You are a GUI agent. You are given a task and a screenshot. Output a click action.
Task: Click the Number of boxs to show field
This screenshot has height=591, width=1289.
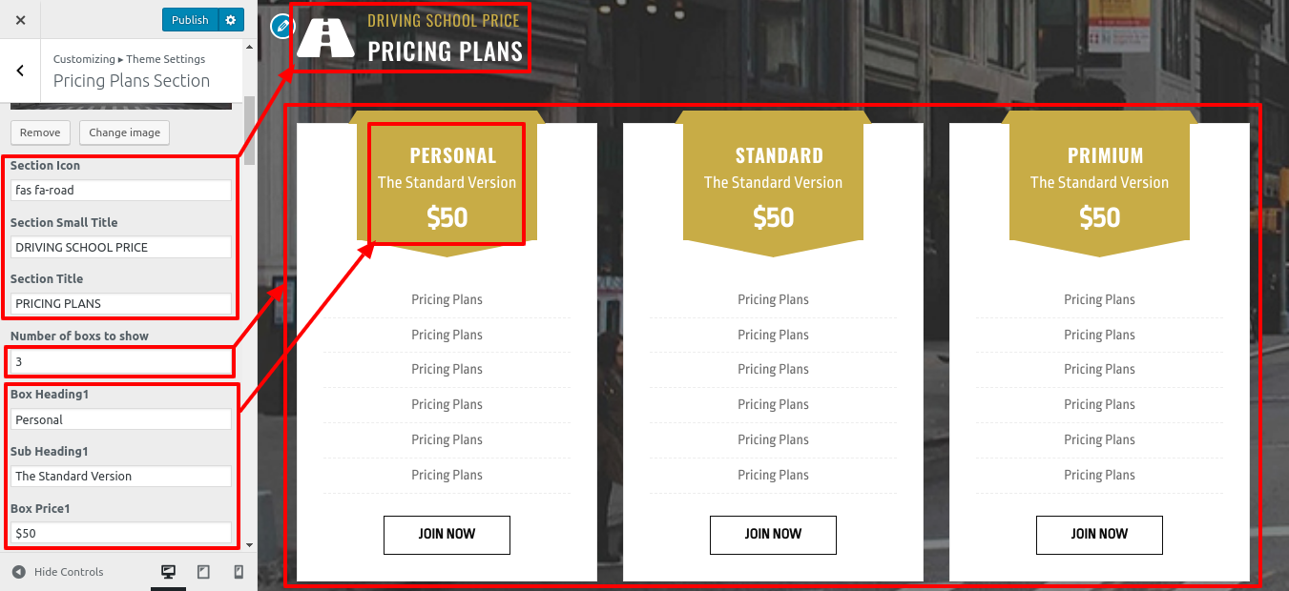tap(121, 362)
